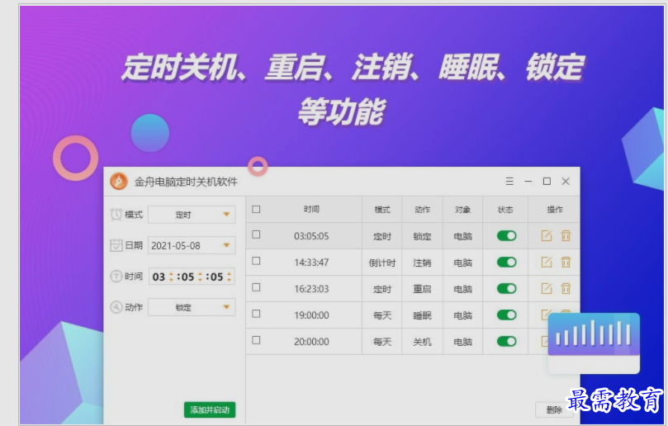Click the 状态 column header
The height and width of the screenshot is (426, 668).
[505, 210]
